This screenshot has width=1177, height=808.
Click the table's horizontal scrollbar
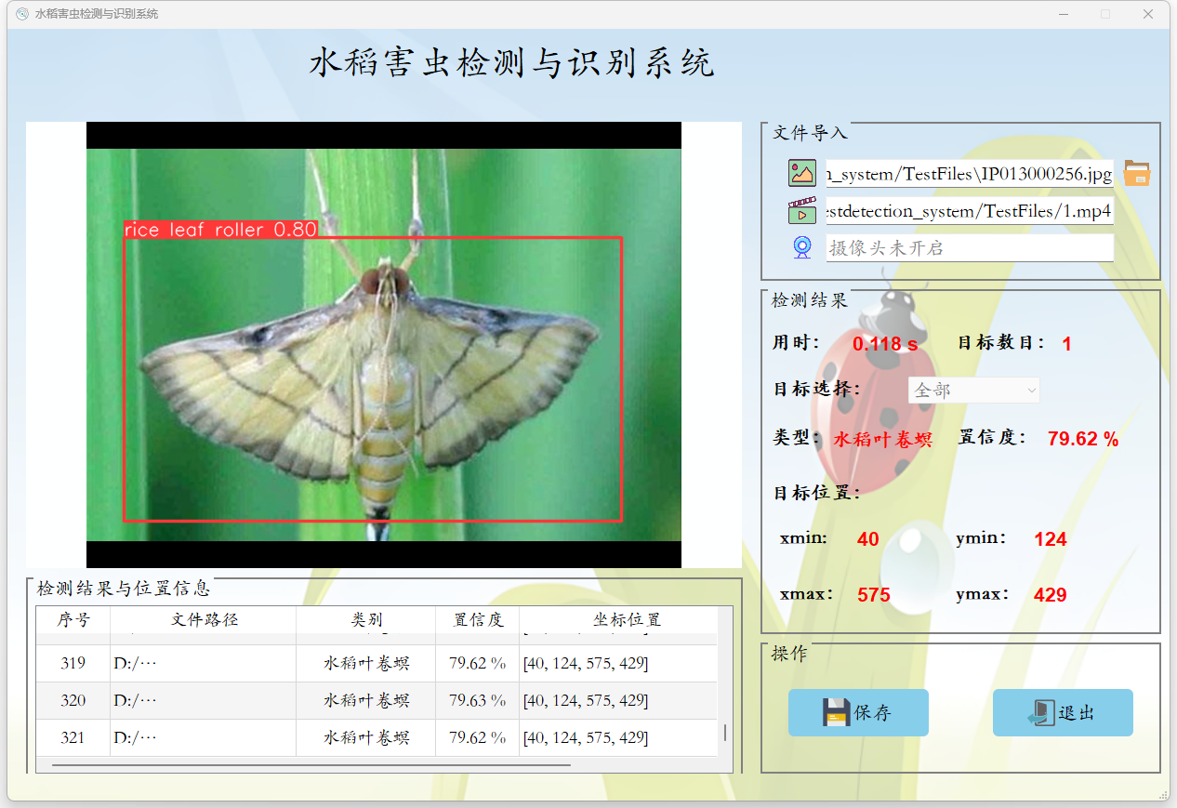[311, 765]
